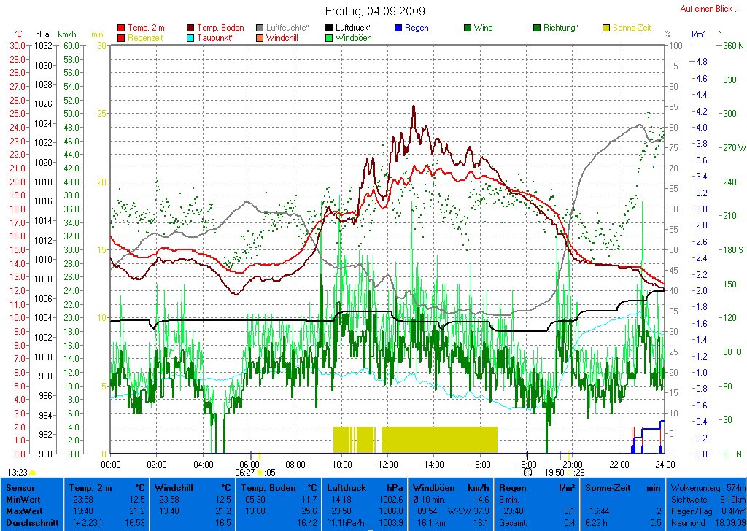This screenshot has width=747, height=531.
Task: Click the yellow Sonne-Zeit legend square
Action: click(x=606, y=28)
